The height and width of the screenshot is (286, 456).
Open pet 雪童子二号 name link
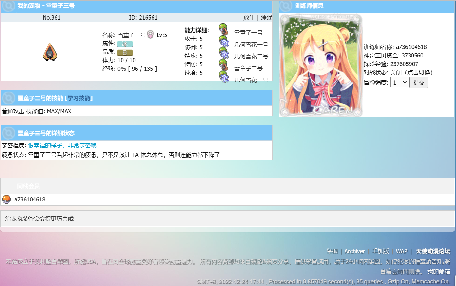click(x=249, y=68)
